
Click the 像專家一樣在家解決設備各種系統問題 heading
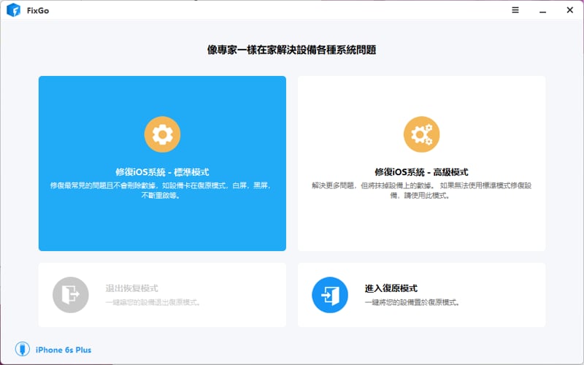coord(291,50)
